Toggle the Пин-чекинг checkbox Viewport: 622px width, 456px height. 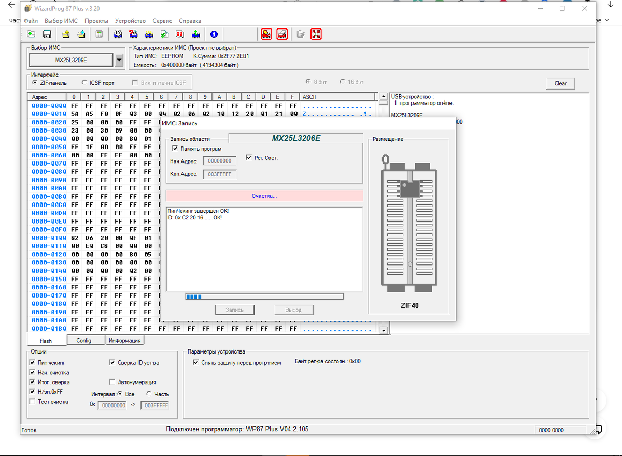point(33,363)
